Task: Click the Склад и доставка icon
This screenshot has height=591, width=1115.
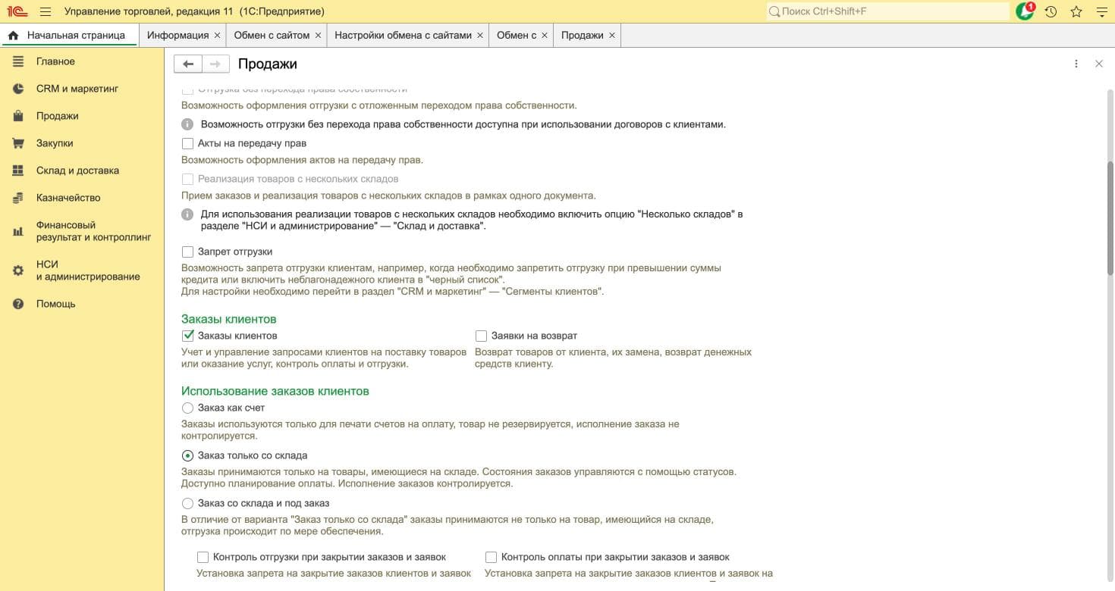Action: [18, 170]
